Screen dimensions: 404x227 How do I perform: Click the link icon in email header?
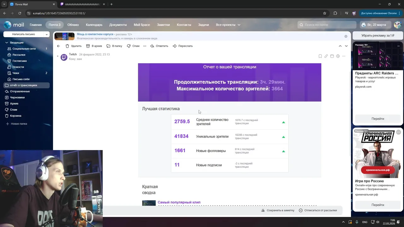coord(326,56)
